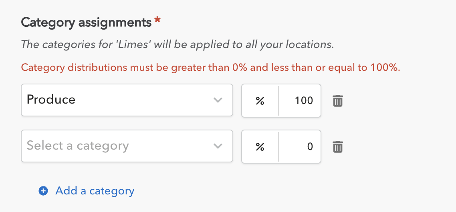
Task: Focus the percentage field showing 0
Action: point(299,146)
